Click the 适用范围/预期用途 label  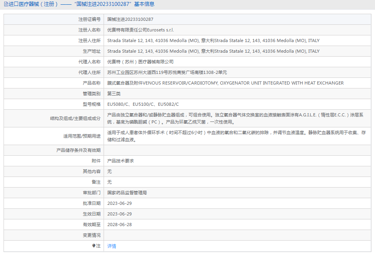click(x=82, y=136)
